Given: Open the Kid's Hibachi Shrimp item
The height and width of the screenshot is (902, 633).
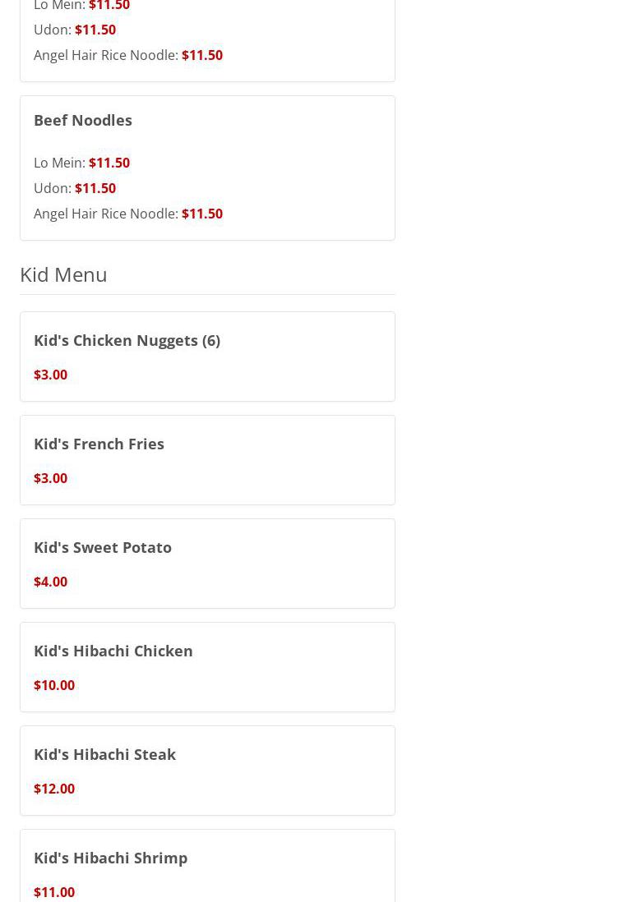Looking at the screenshot, I should coord(110,858).
